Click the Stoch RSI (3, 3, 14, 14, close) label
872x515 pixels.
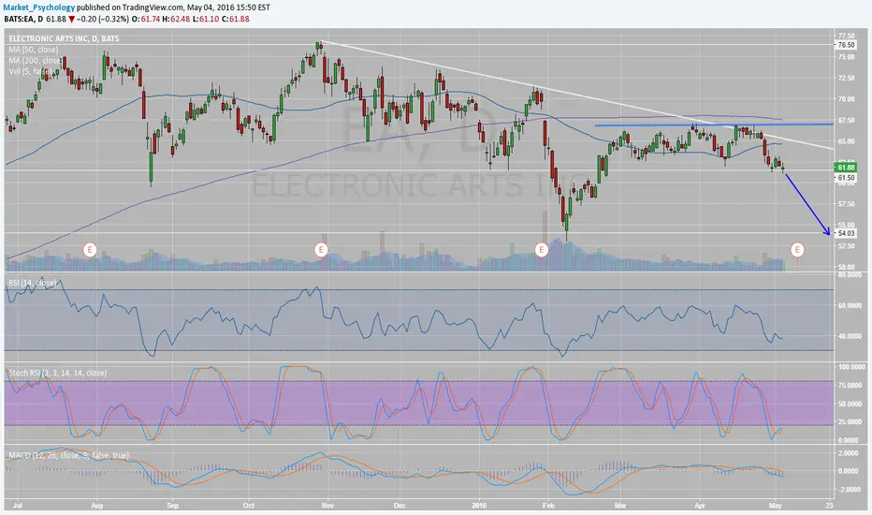(58, 373)
